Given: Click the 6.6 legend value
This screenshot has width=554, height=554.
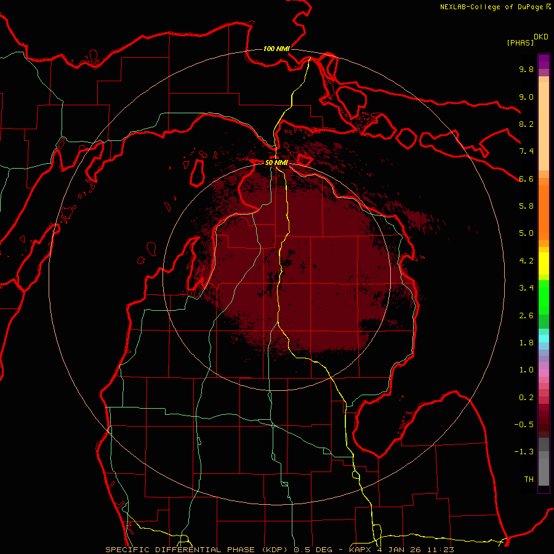Looking at the screenshot, I should [x=526, y=179].
